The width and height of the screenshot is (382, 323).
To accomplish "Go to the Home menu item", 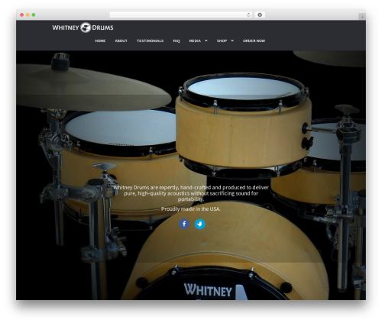I will point(100,40).
